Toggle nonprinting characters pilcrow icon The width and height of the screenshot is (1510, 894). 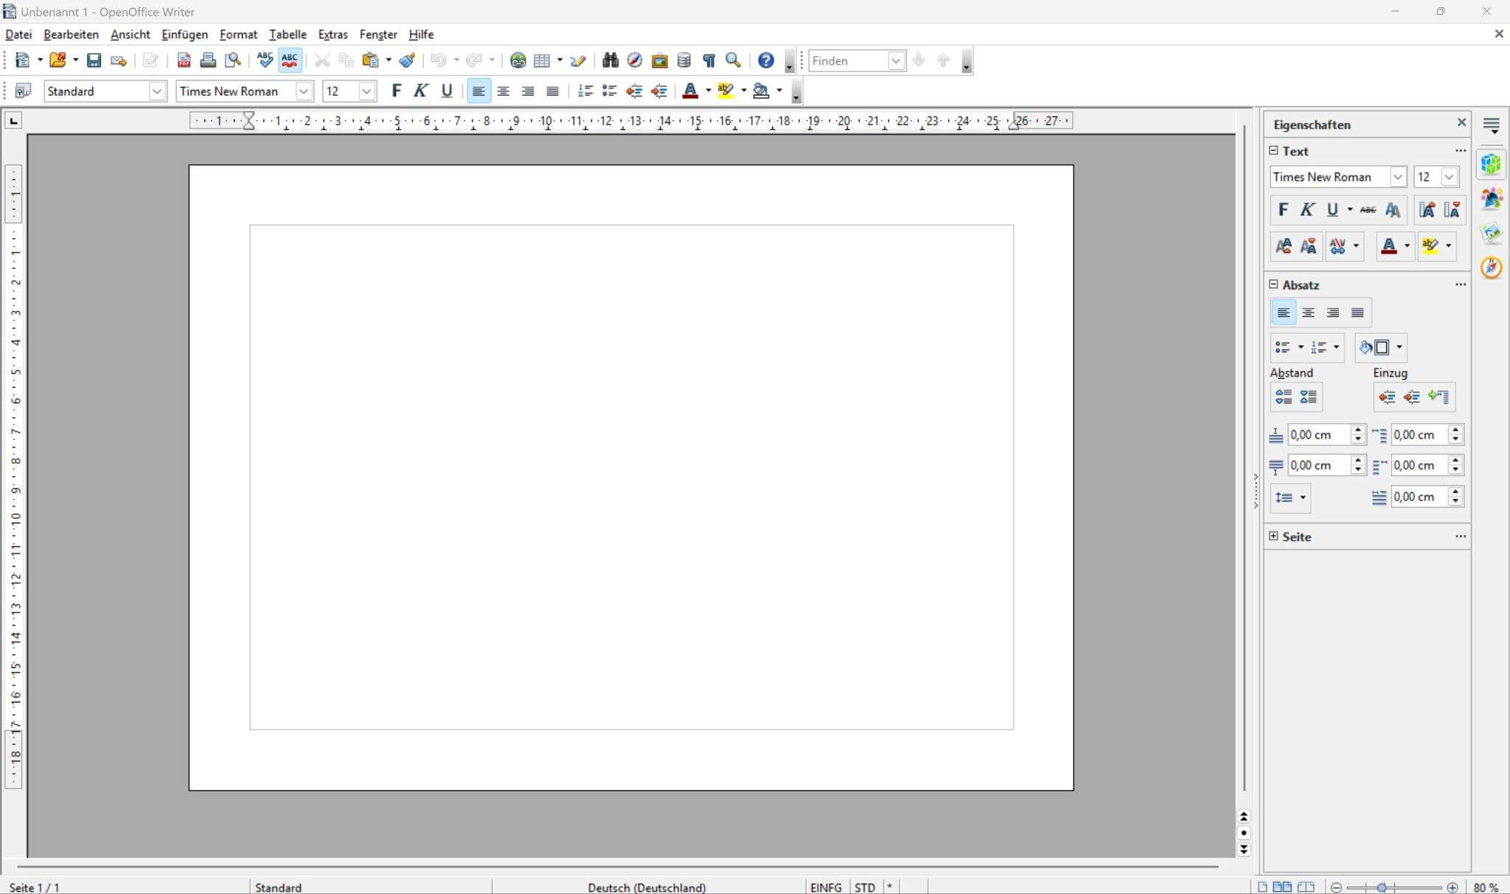(709, 60)
